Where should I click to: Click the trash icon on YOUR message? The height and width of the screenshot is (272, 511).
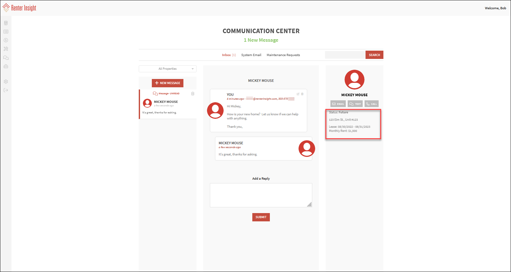pos(302,94)
